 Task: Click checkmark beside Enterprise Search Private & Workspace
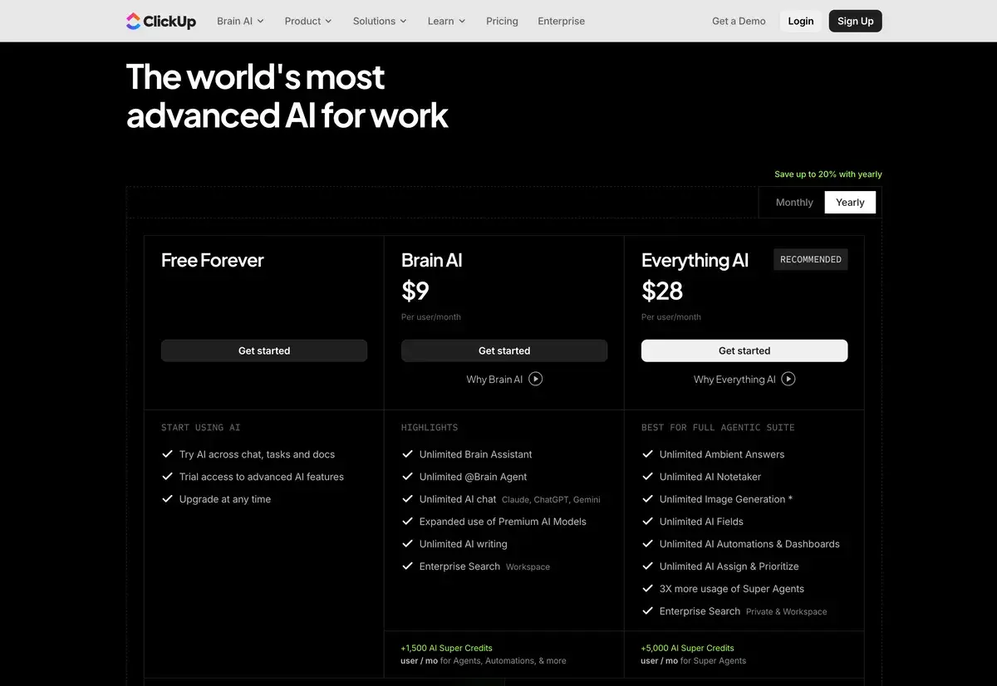tap(647, 611)
